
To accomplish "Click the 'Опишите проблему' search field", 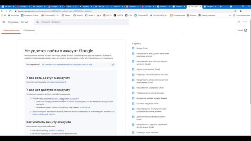I will 81,22.
